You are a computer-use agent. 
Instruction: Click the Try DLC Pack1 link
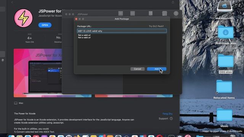(156, 26)
